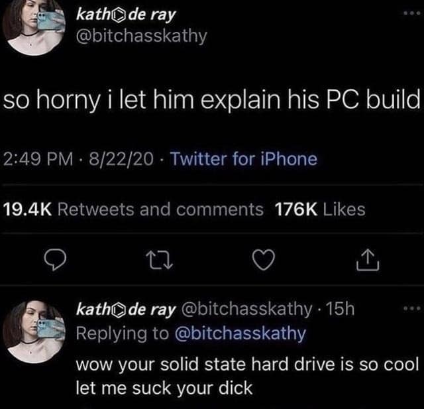Image resolution: width=424 pixels, height=409 pixels.
Task: Select the main tweet text about PC build
Action: 212,101
